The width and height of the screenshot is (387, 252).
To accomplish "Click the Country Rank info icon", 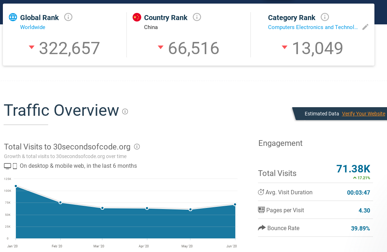I will click(197, 16).
